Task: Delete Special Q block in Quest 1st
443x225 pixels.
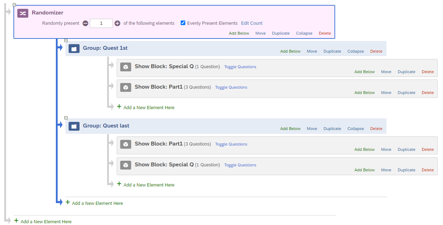Action: point(428,72)
